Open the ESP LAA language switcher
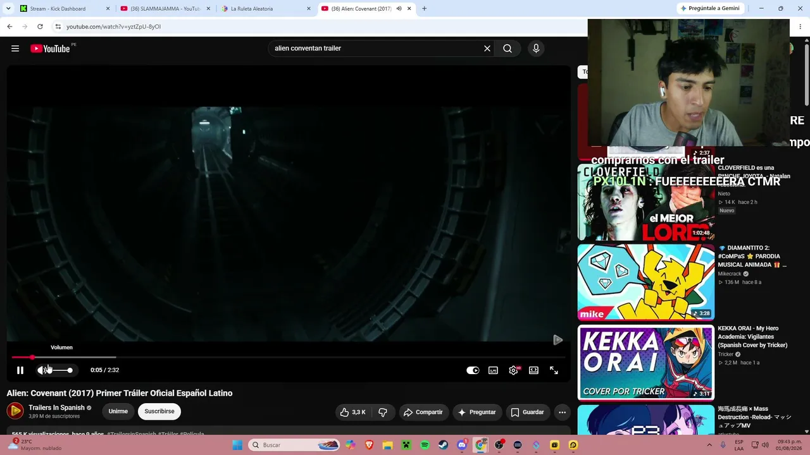Viewport: 810px width, 455px height. coord(738,445)
